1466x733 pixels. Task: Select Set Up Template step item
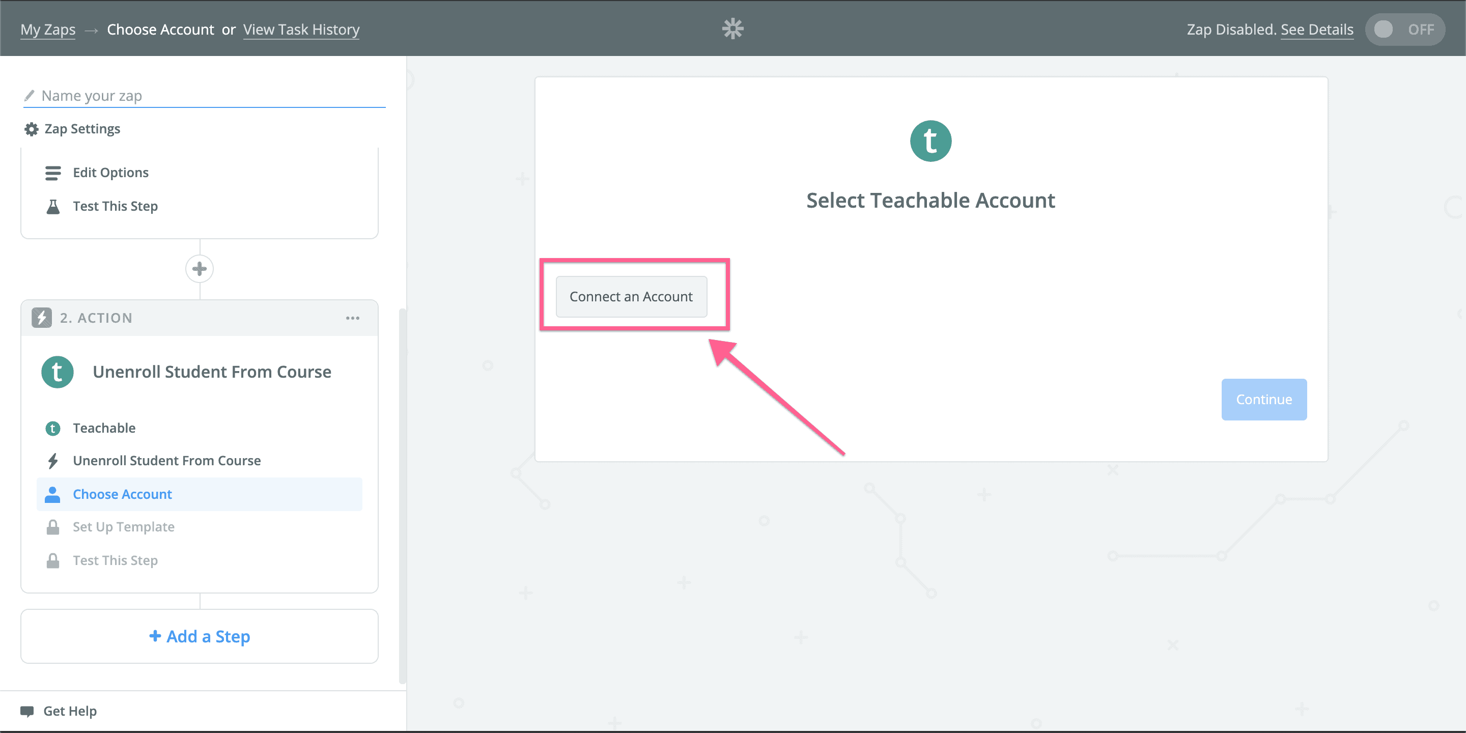point(199,527)
